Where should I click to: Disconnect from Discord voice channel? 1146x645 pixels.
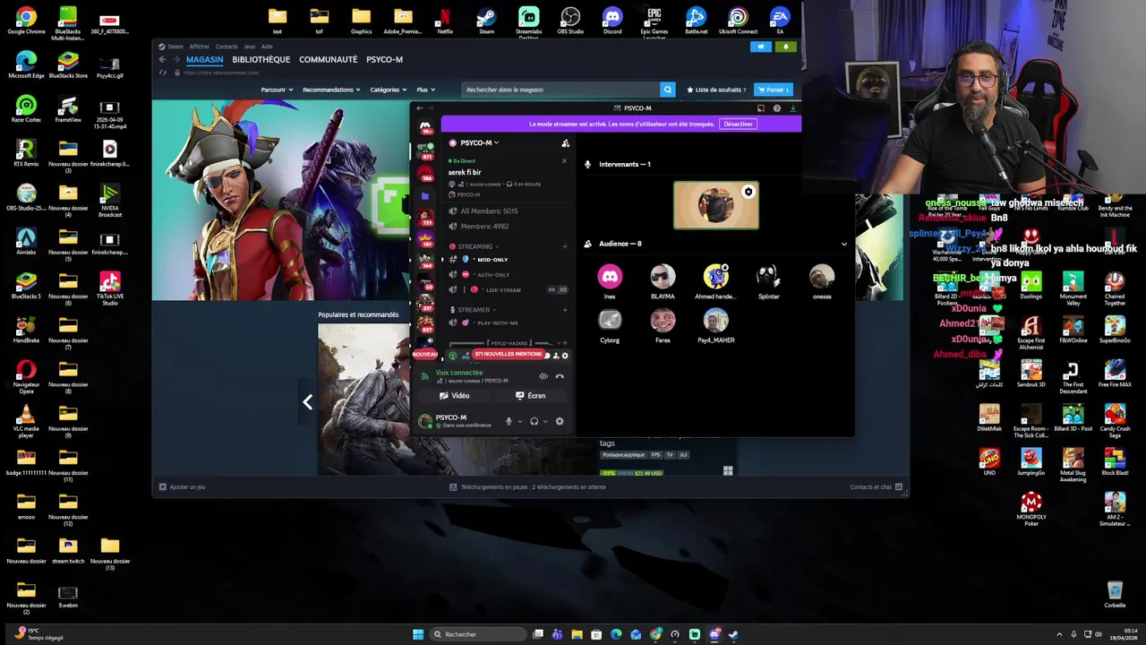coord(560,376)
